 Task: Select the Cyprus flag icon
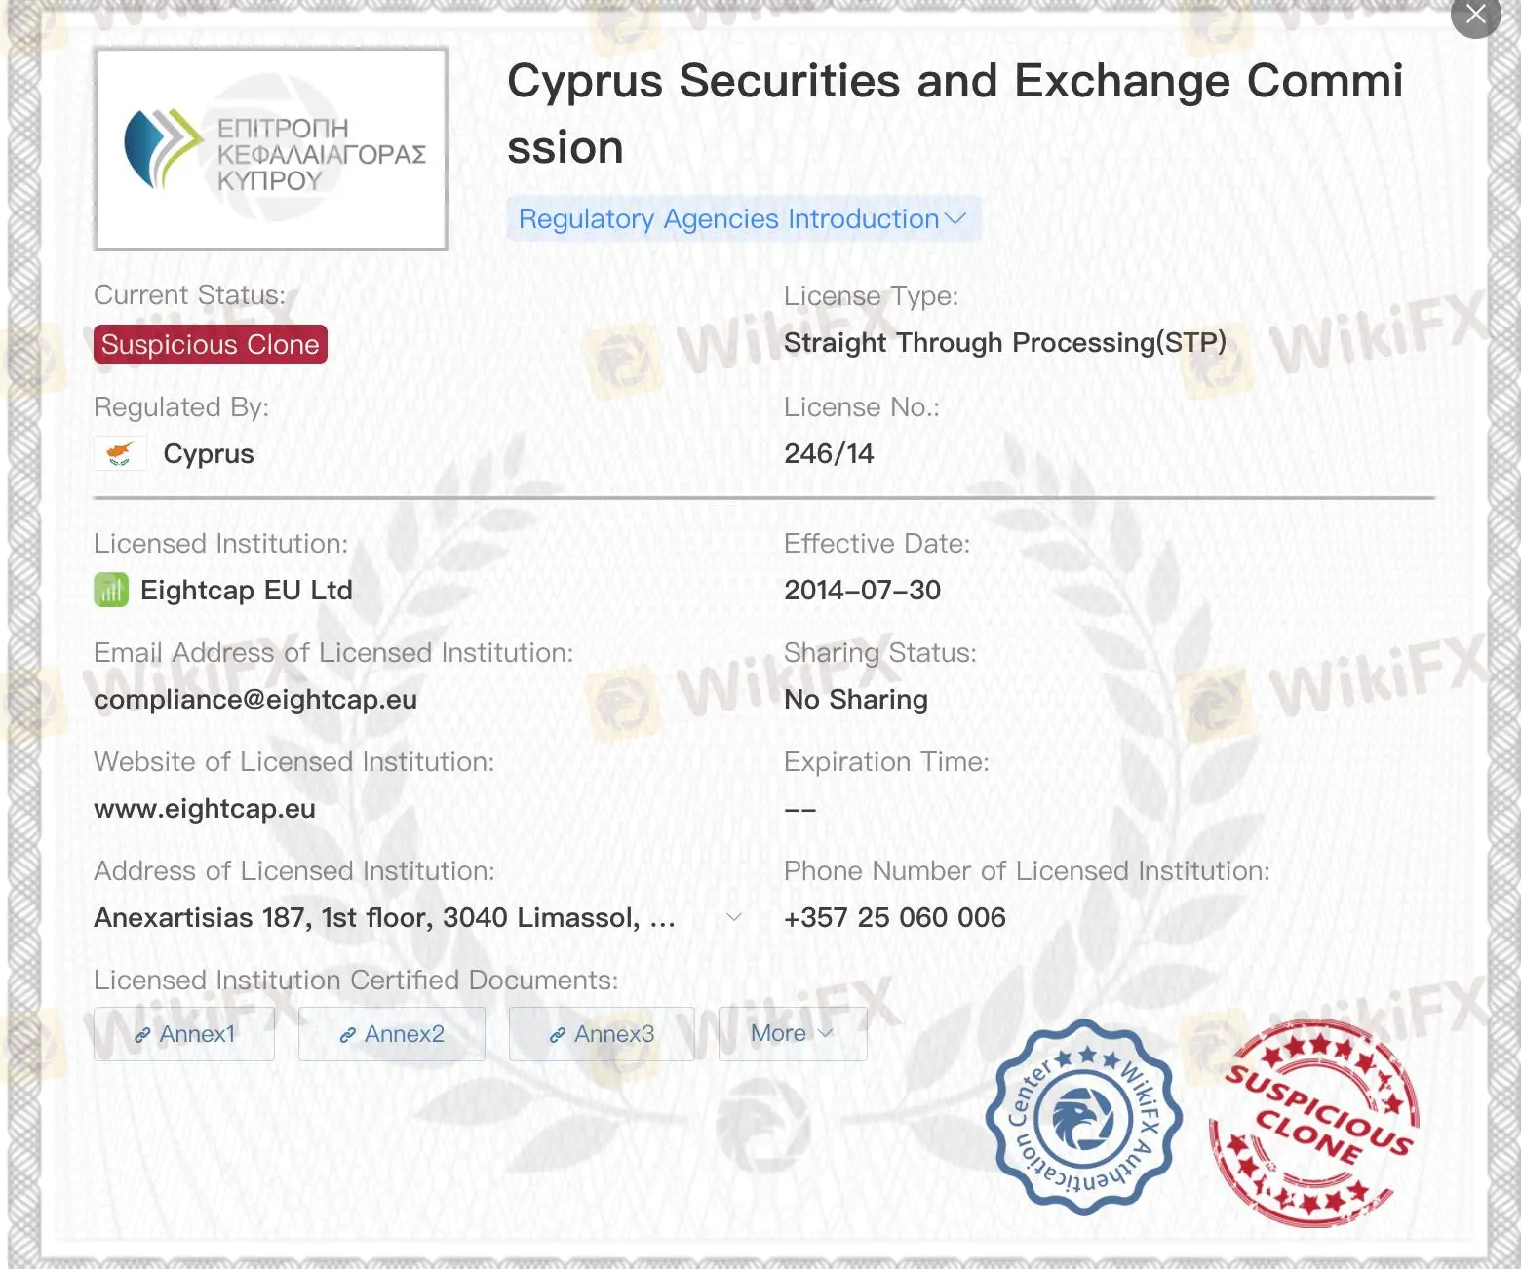119,453
